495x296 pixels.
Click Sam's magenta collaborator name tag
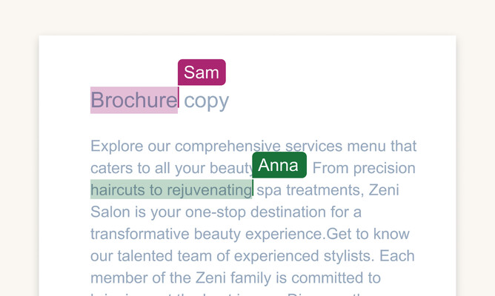[x=202, y=73]
